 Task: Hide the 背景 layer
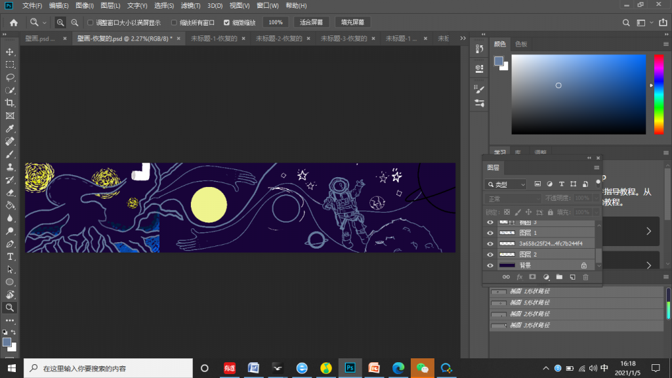coord(490,266)
